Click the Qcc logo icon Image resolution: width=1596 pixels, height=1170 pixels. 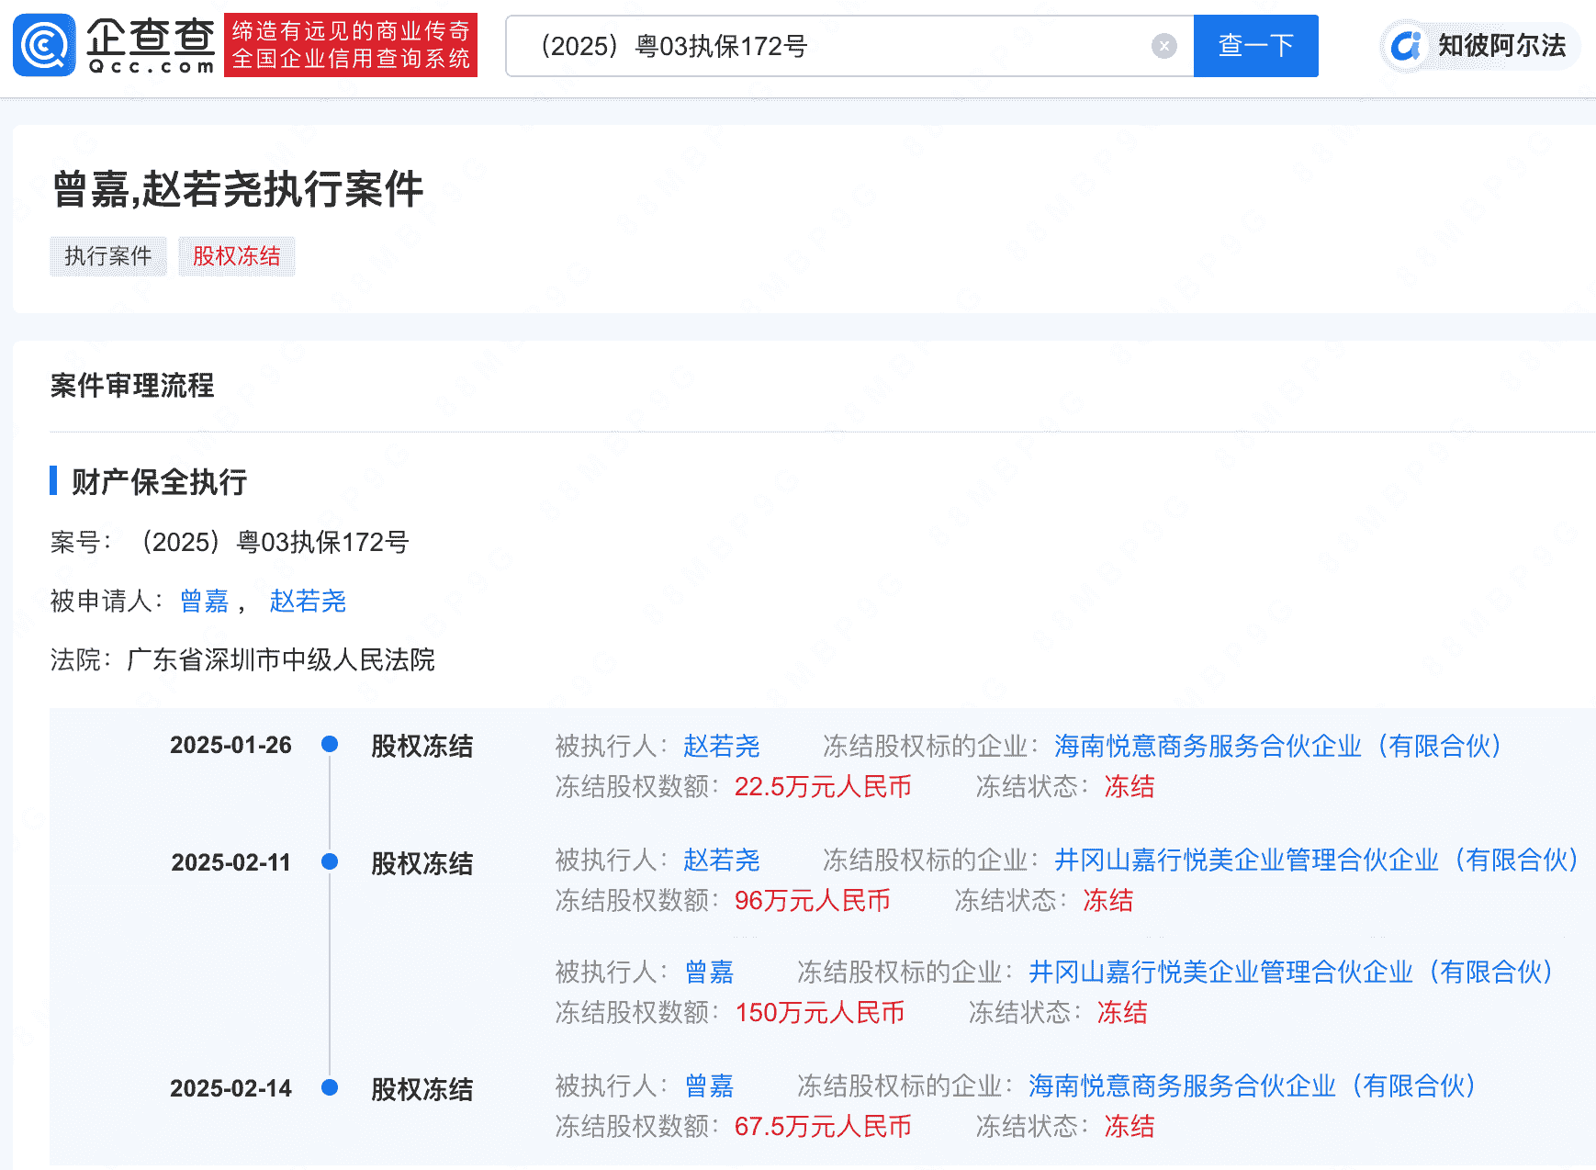pos(44,45)
